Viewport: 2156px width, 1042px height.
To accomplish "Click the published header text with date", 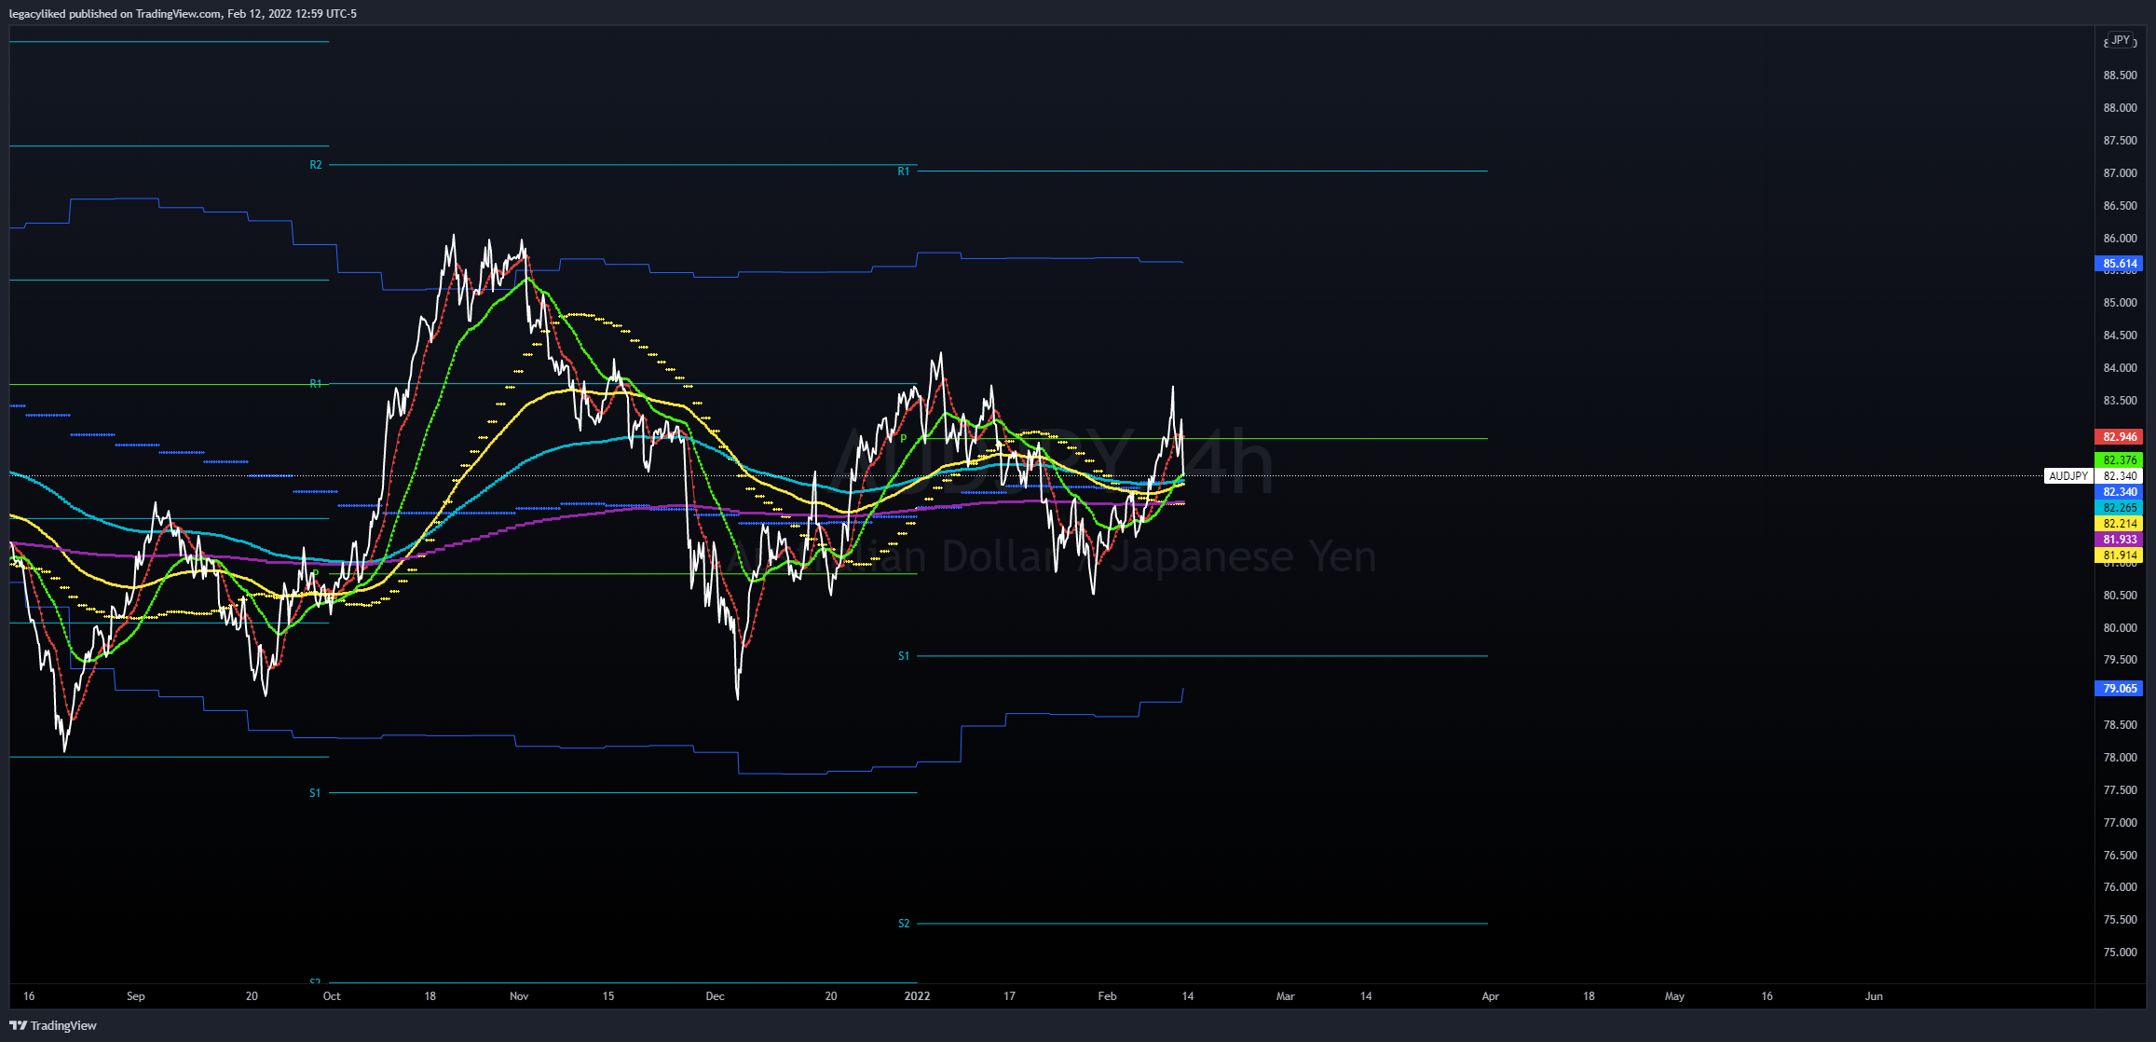I will [x=183, y=13].
